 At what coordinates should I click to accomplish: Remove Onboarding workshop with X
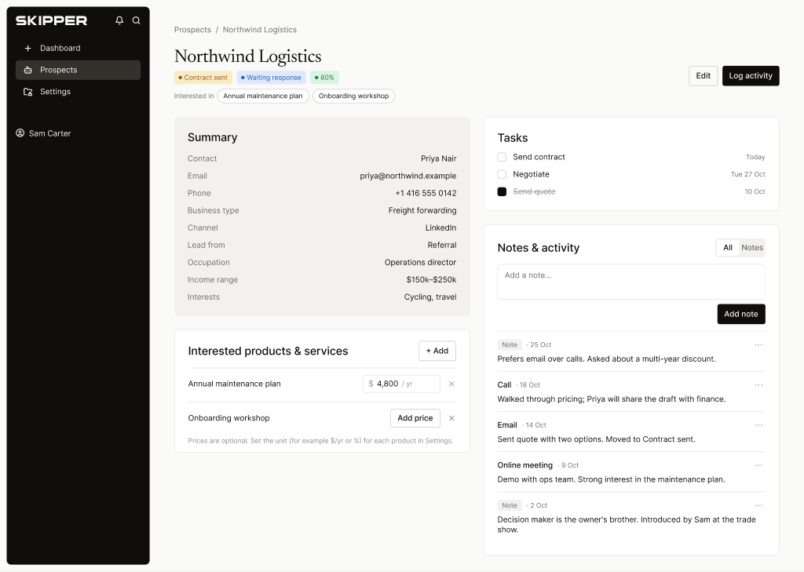(451, 418)
